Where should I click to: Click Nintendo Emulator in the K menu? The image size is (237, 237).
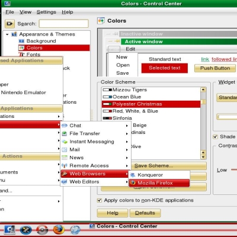pos(24,92)
